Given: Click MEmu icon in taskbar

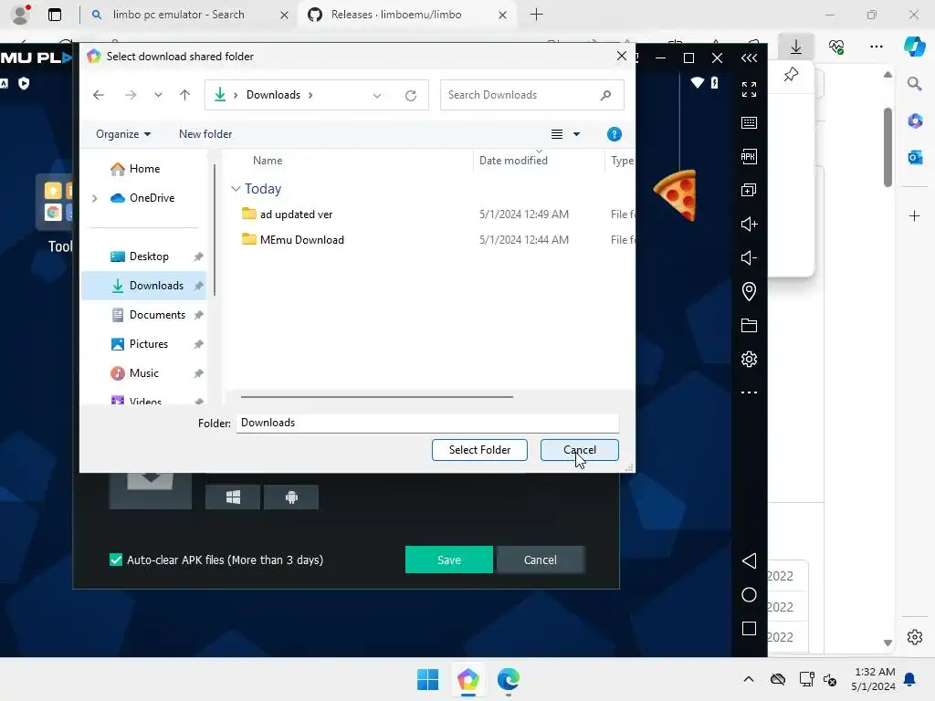Looking at the screenshot, I should (x=468, y=679).
